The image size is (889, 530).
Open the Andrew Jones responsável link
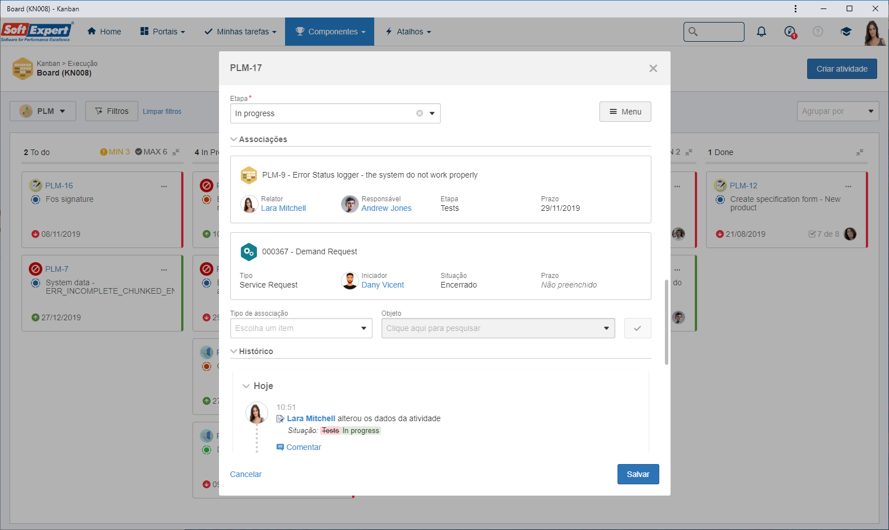(386, 208)
